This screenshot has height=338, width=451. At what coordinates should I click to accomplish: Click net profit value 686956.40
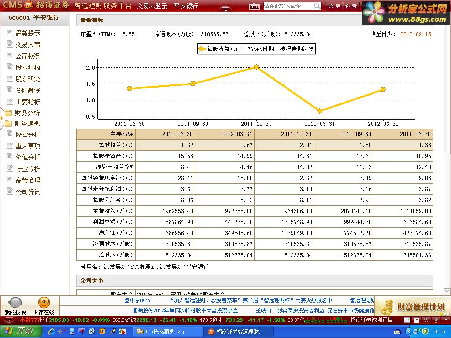coord(180,233)
